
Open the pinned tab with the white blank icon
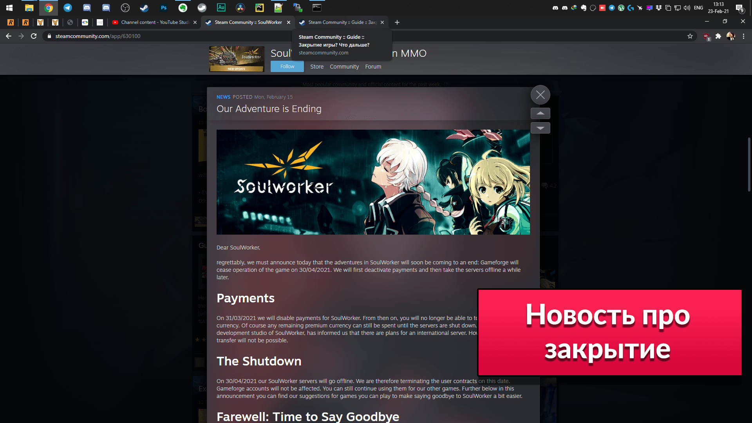(100, 22)
